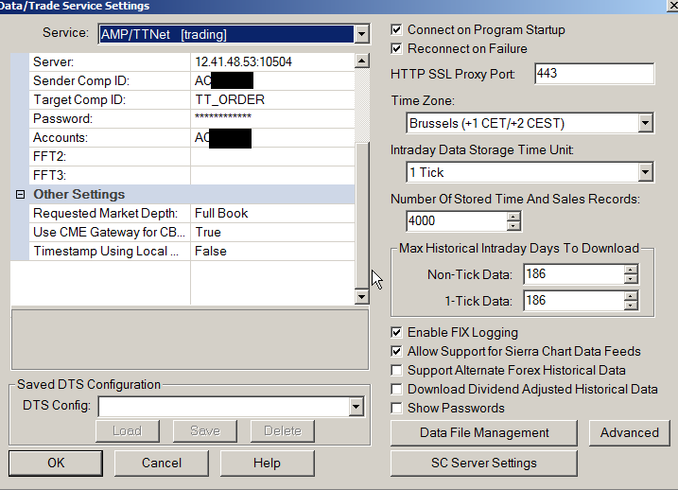Click the Password value field
Screen dimensions: 678x490
pos(272,118)
